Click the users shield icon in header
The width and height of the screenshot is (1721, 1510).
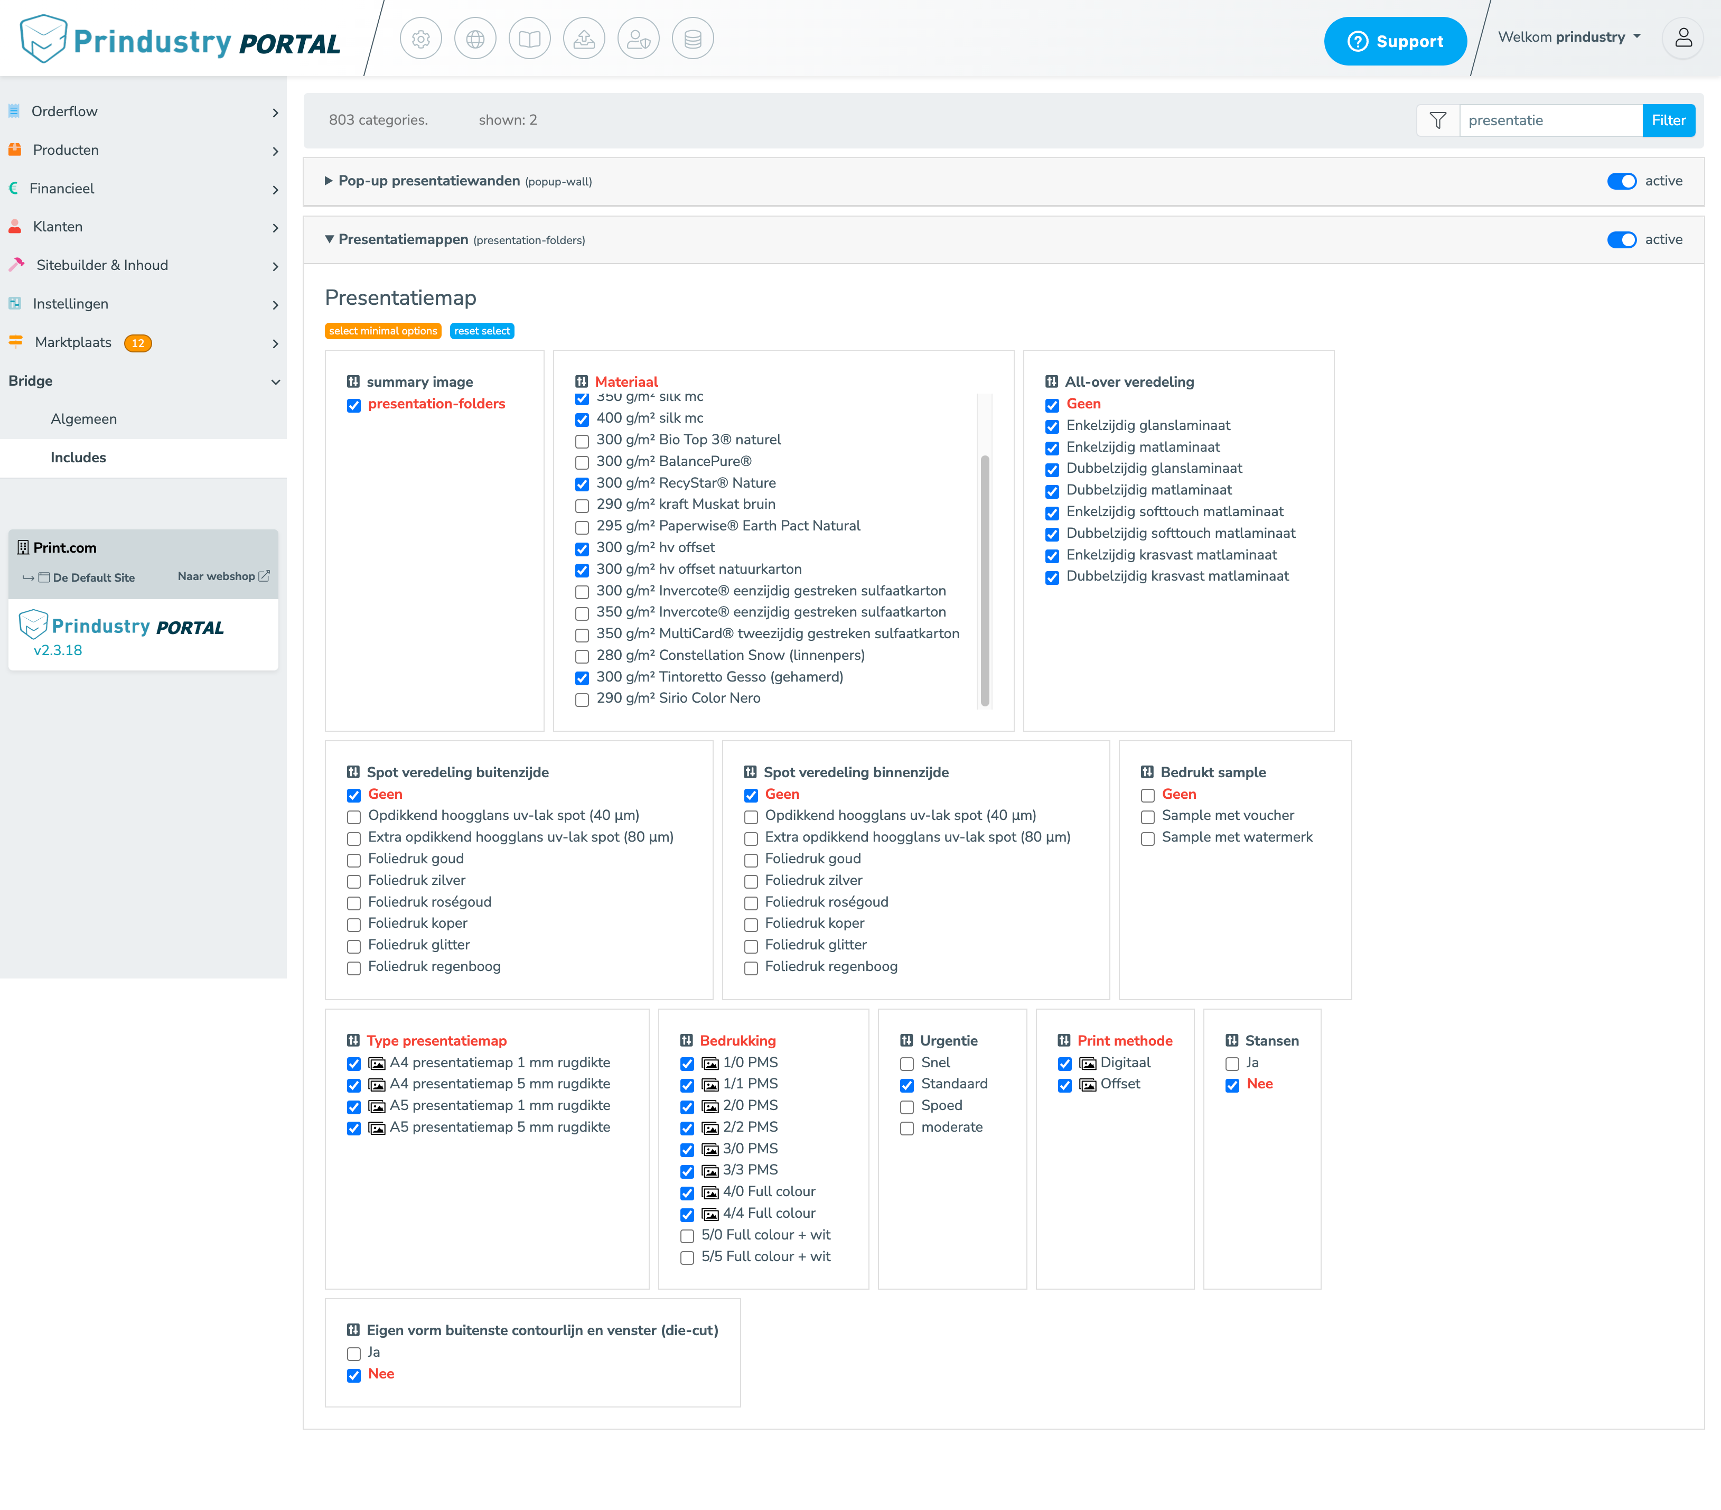(x=638, y=39)
